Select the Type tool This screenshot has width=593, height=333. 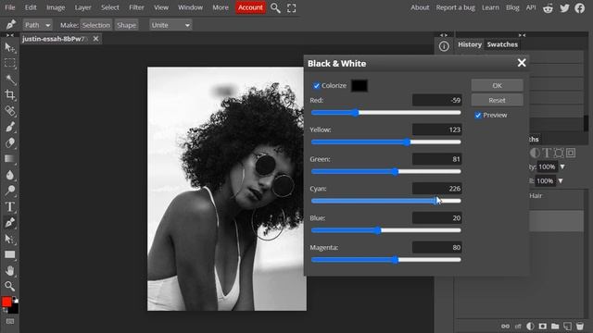[9, 206]
